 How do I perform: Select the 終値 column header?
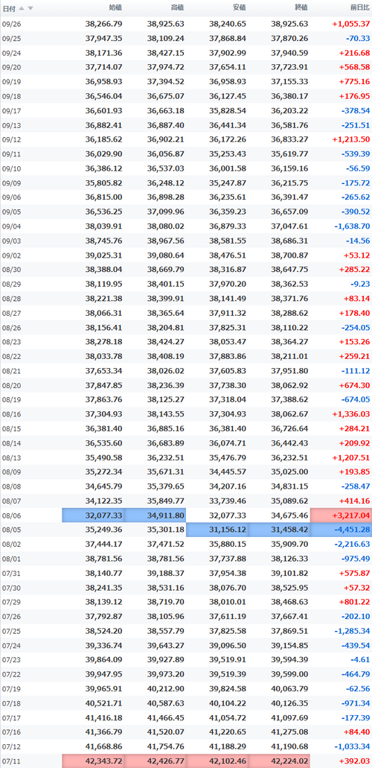pyautogui.click(x=301, y=7)
